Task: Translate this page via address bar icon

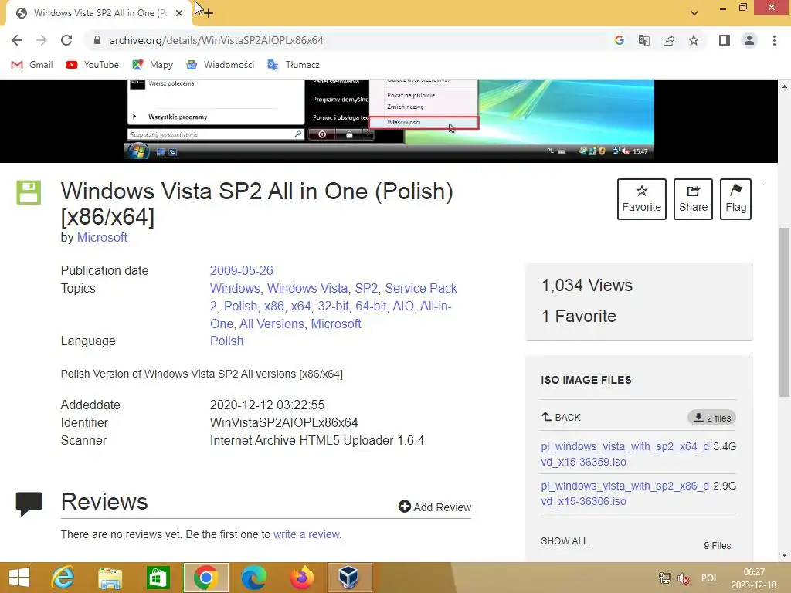Action: (x=643, y=40)
